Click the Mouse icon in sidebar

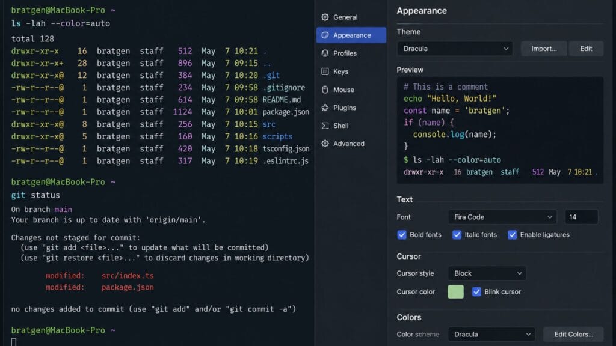[325, 90]
